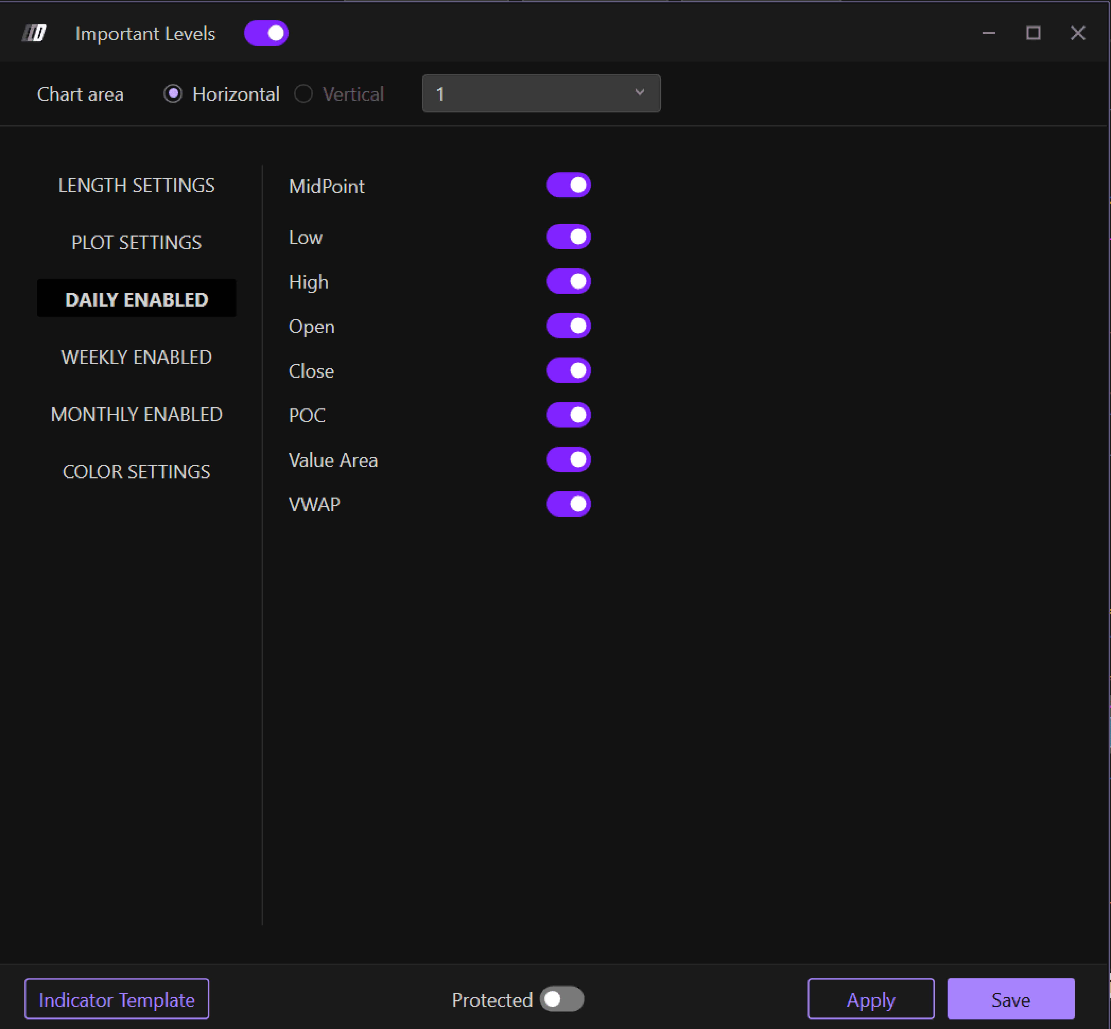Select the Vertical chart area option
Viewport: 1111px width, 1029px height.
tap(303, 94)
